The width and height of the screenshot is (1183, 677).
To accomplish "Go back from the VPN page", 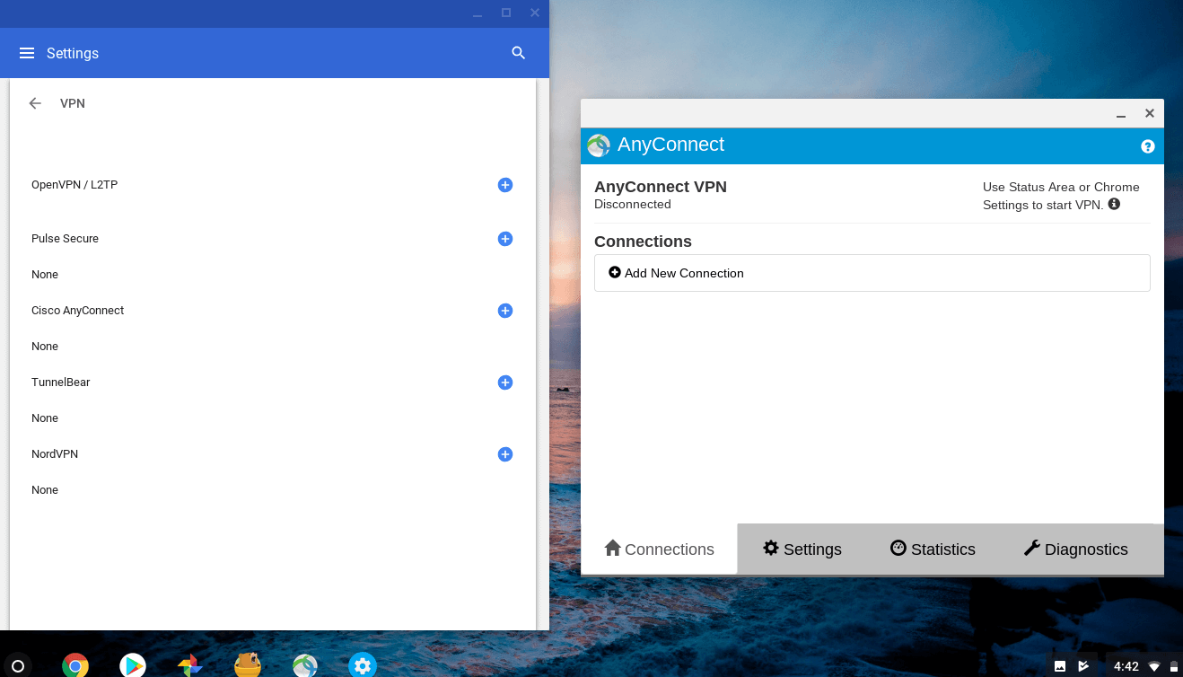I will click(35, 103).
